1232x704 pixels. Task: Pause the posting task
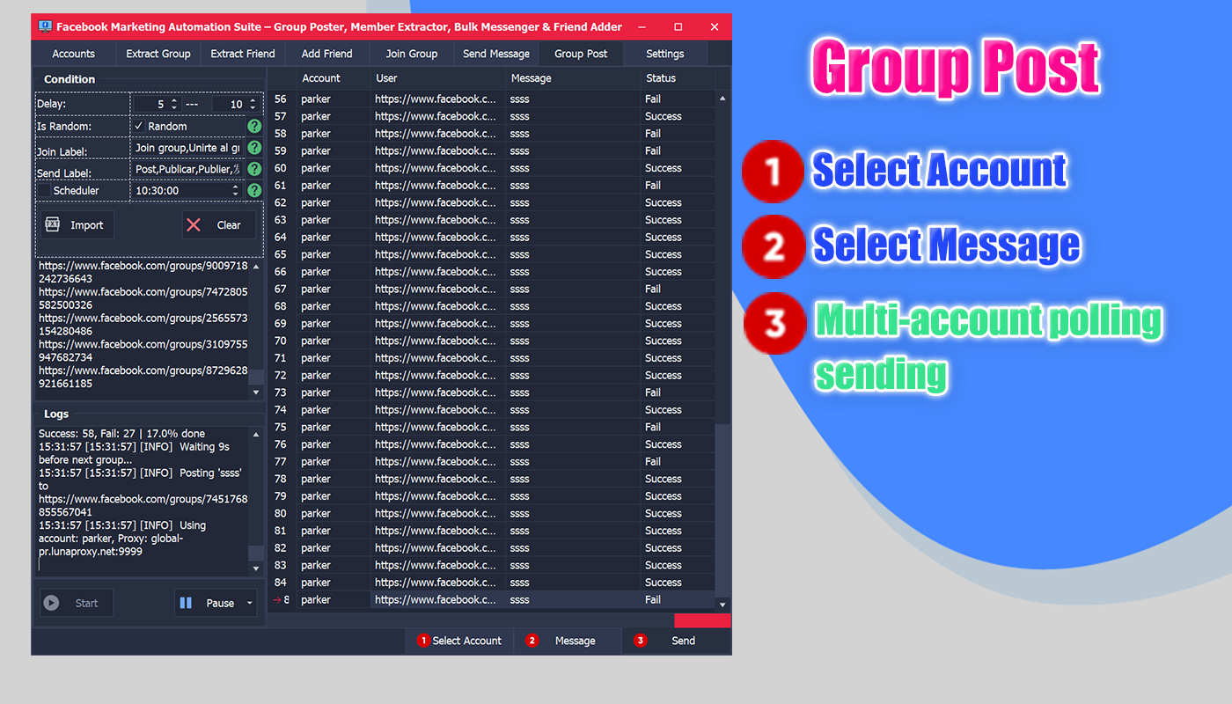[x=209, y=603]
